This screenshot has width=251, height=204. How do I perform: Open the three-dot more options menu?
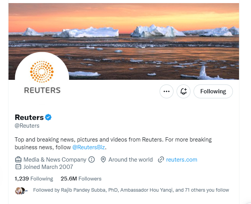tap(167, 91)
